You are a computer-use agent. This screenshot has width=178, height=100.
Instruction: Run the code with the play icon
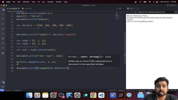click(x=117, y=9)
